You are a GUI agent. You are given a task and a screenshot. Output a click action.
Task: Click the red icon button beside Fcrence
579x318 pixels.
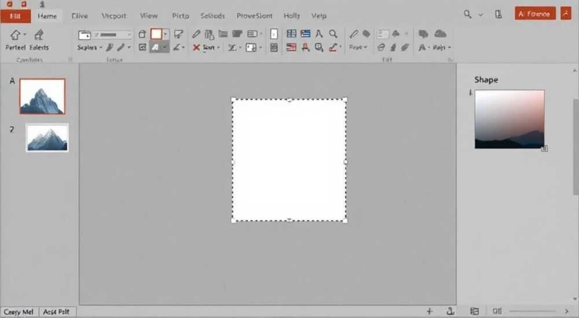[566, 14]
